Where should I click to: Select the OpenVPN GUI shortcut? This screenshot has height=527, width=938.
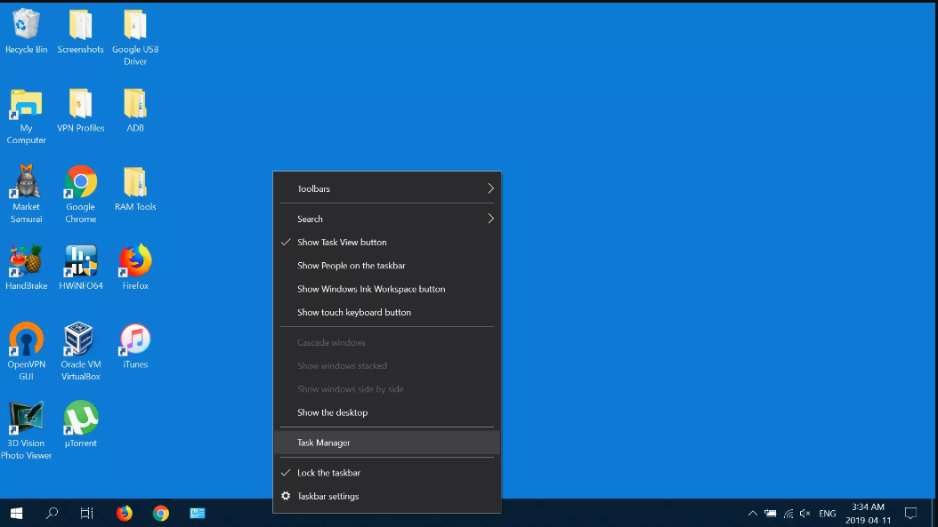click(x=26, y=352)
